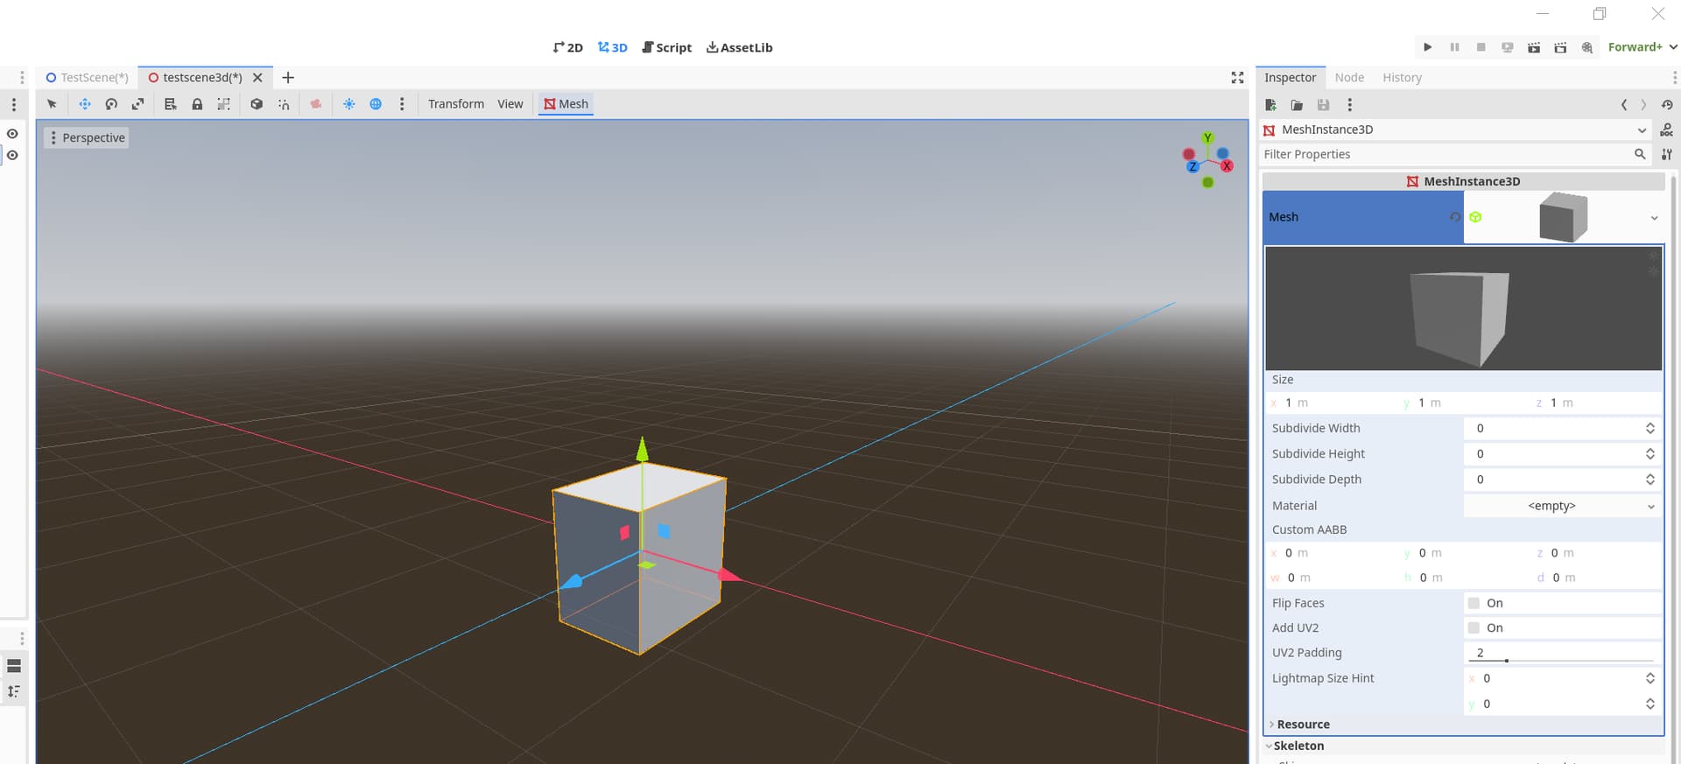Viewport: 1681px width, 764px height.
Task: Open the Transform menu in viewport toolbar
Action: coord(455,104)
